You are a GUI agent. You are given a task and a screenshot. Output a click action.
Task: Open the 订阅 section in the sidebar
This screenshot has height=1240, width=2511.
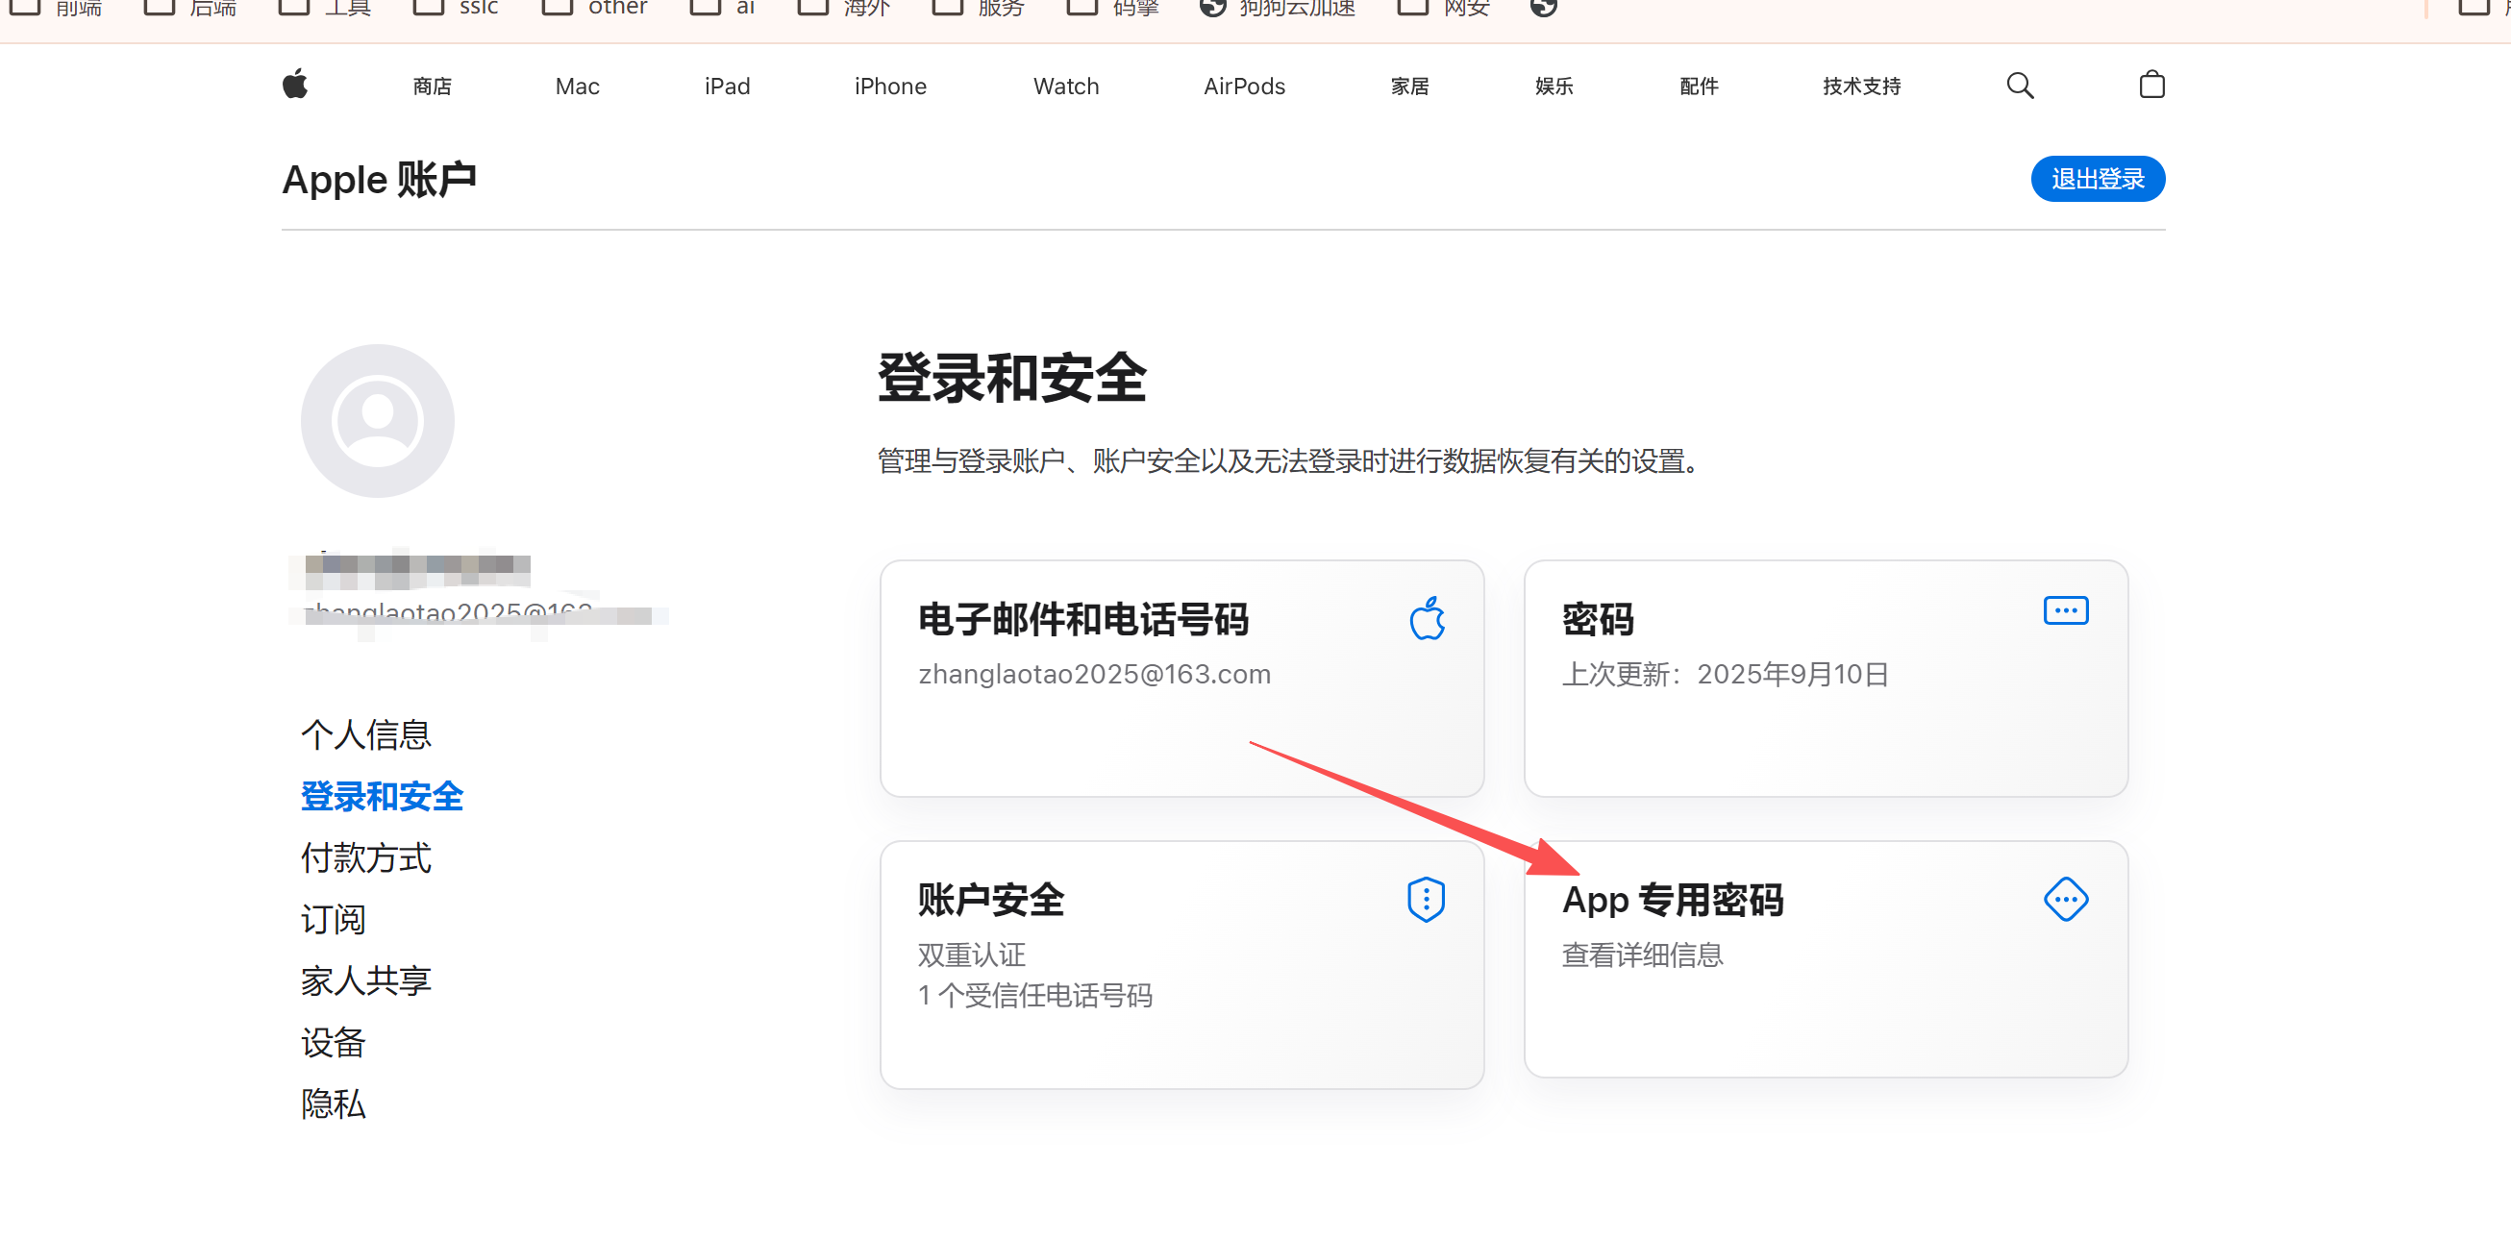(333, 918)
